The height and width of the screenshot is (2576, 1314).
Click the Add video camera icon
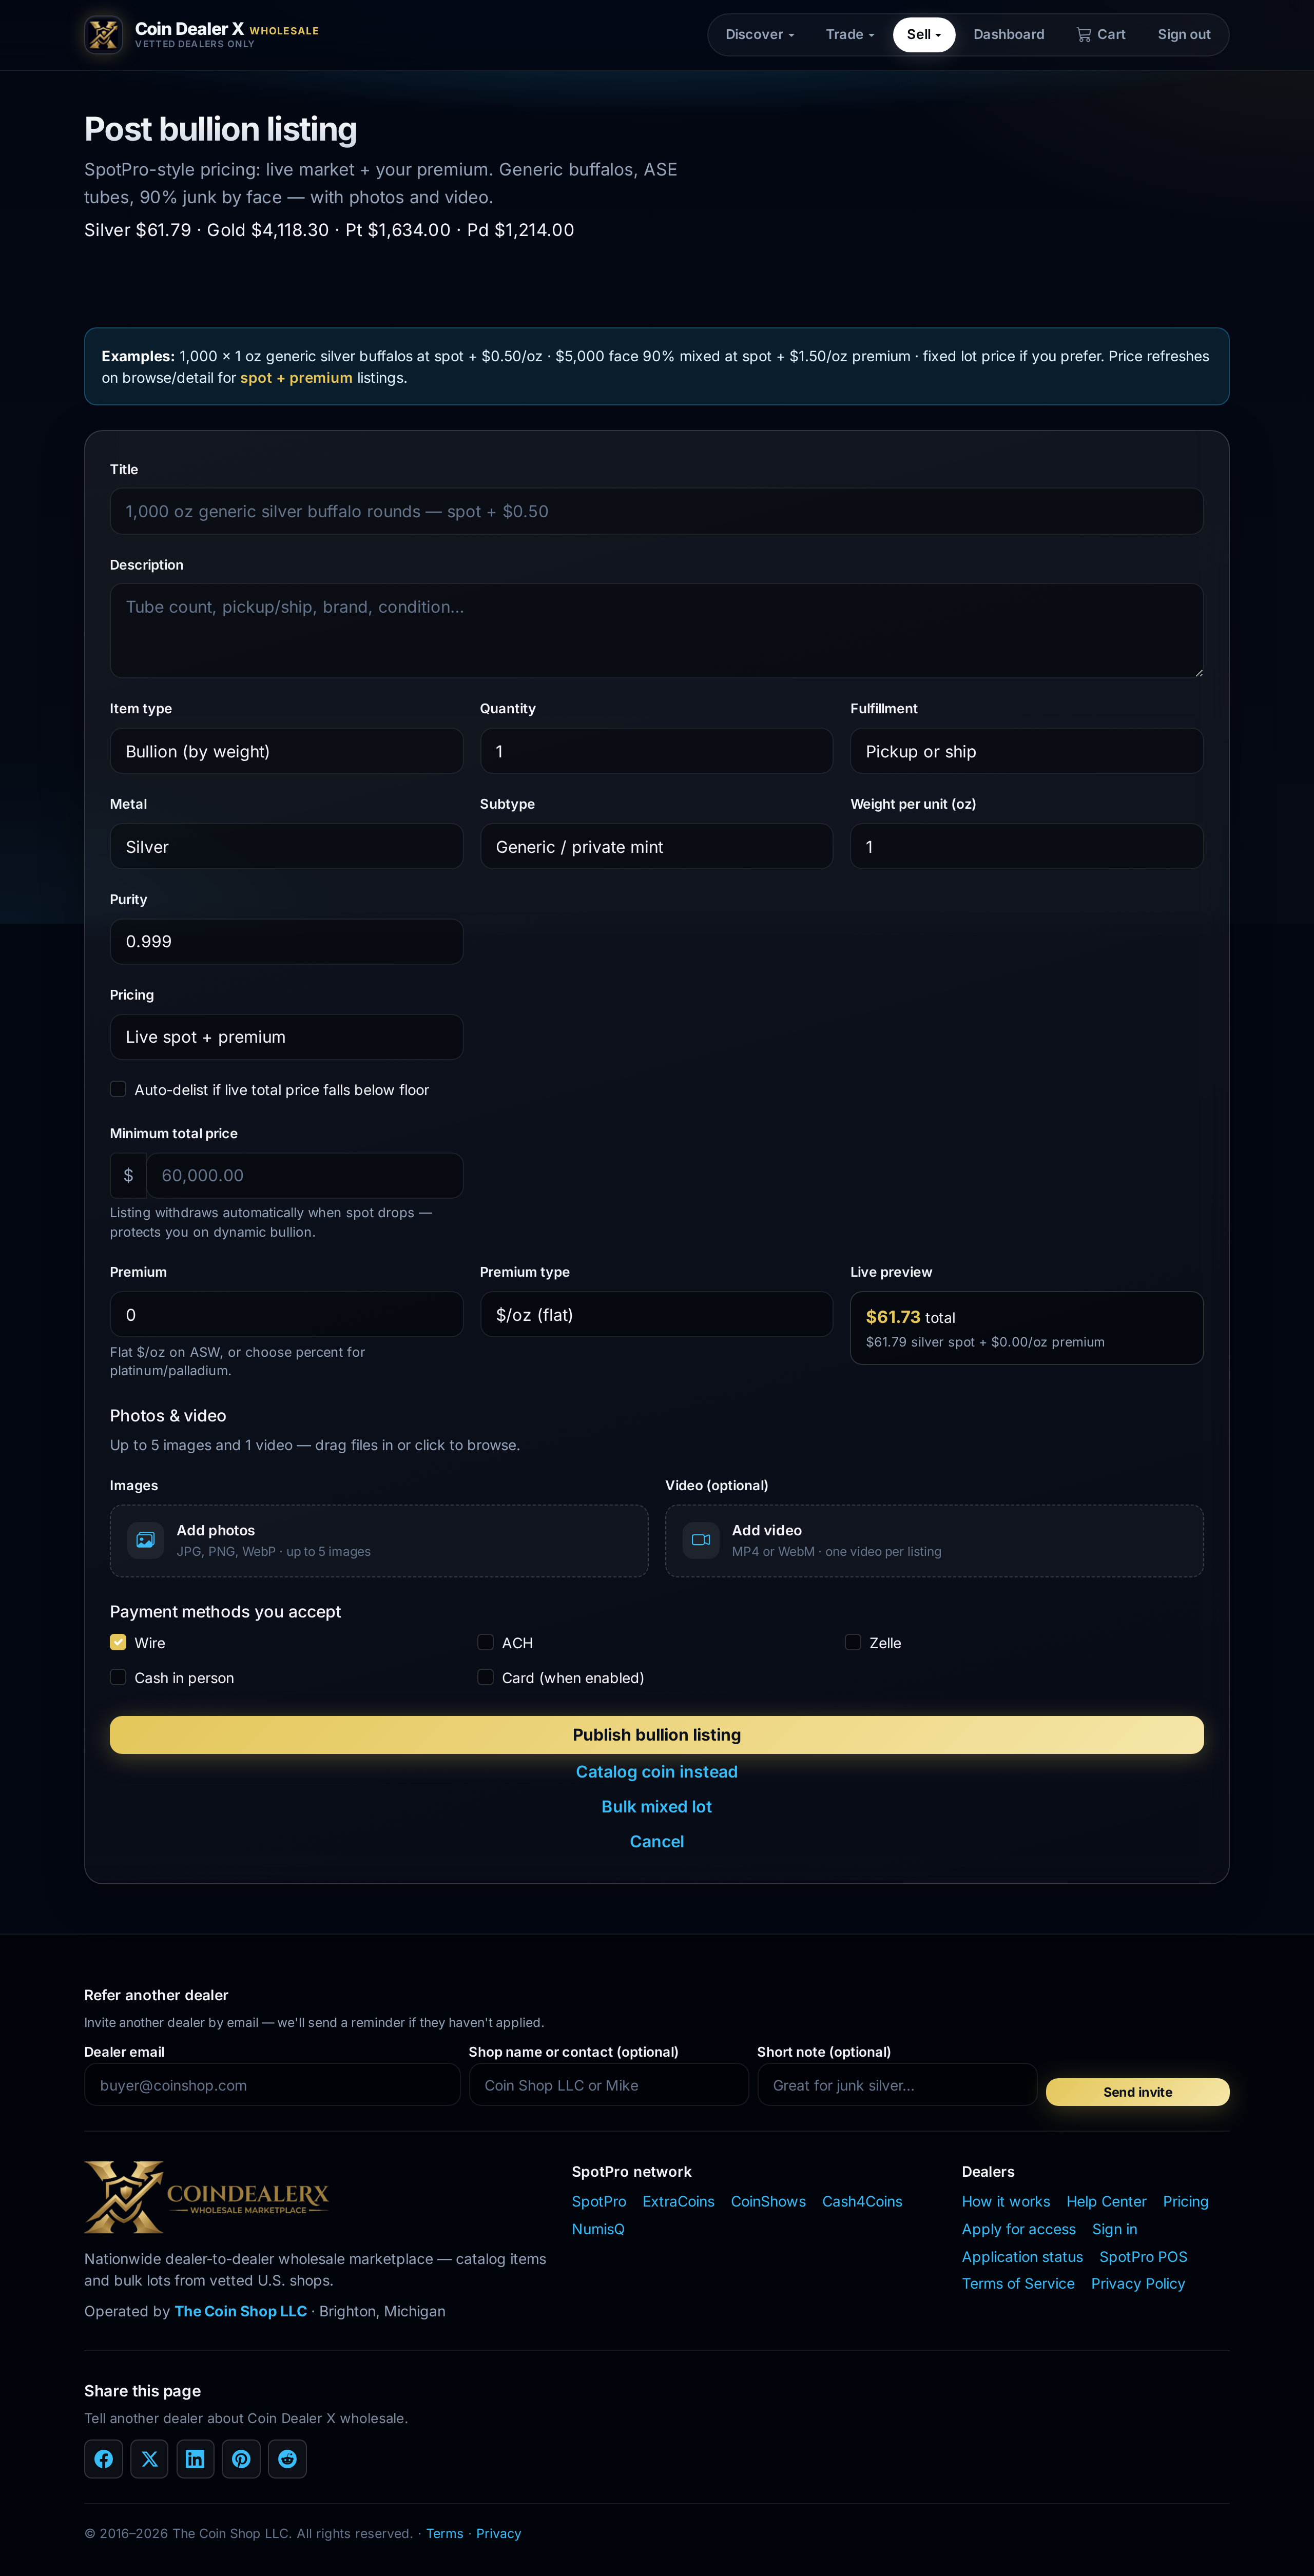click(x=701, y=1540)
